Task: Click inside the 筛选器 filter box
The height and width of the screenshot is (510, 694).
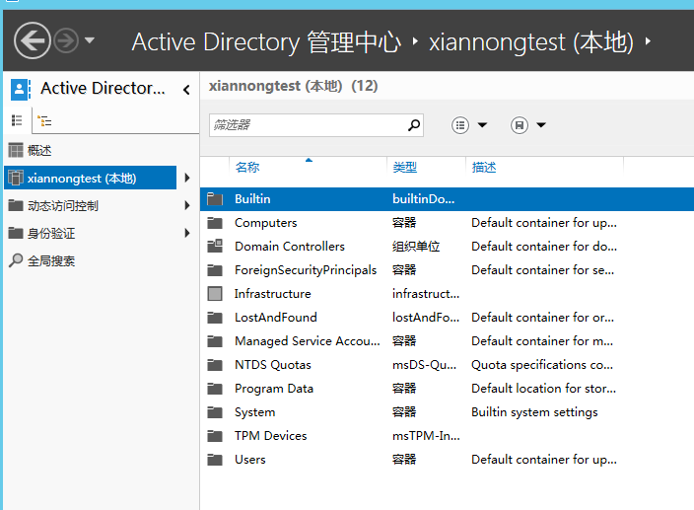Action: tap(306, 125)
